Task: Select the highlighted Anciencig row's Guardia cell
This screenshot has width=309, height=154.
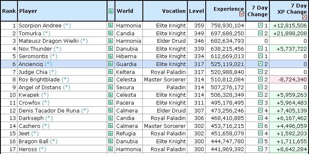Action: click(129, 64)
